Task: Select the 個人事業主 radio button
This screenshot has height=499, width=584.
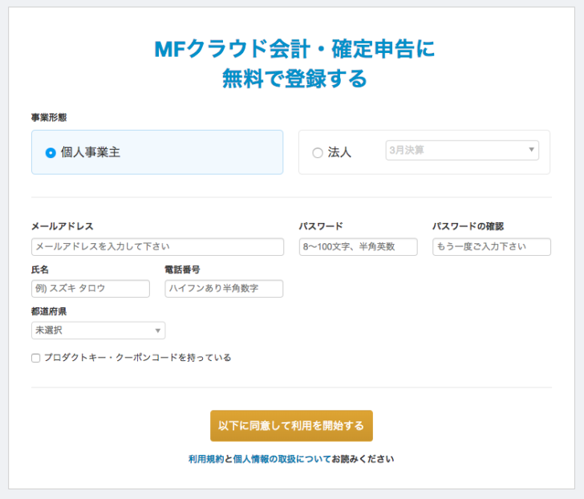Action: pos(51,152)
